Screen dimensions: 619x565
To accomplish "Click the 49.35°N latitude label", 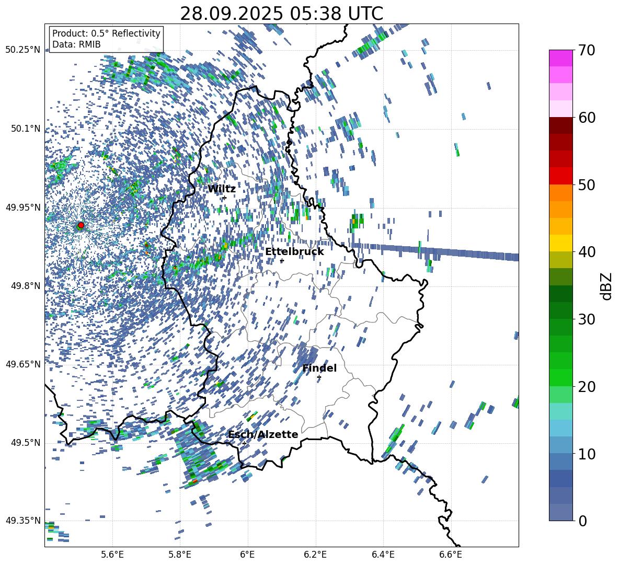I will 23,521.
